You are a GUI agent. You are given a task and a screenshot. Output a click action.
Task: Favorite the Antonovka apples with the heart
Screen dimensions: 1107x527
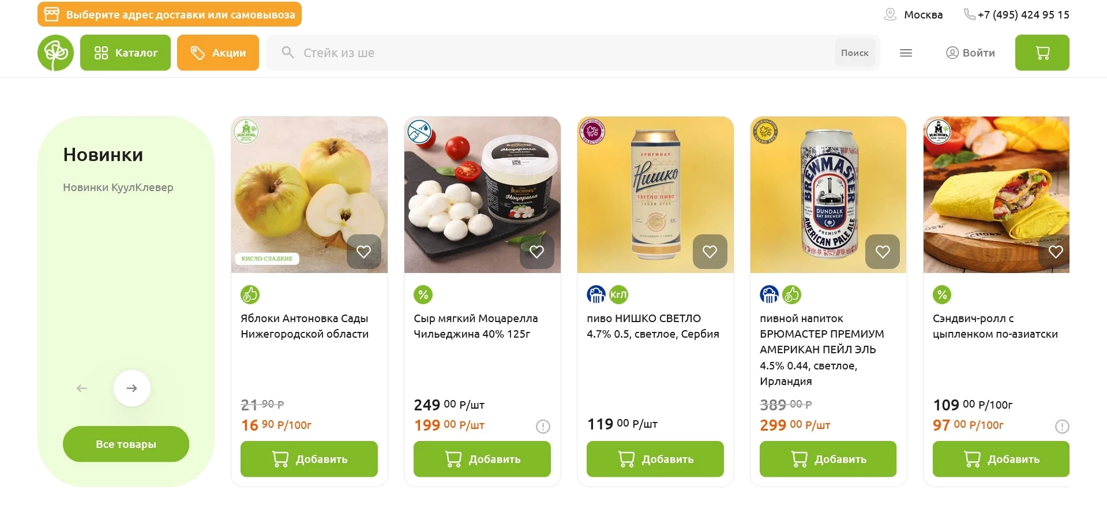click(x=363, y=252)
